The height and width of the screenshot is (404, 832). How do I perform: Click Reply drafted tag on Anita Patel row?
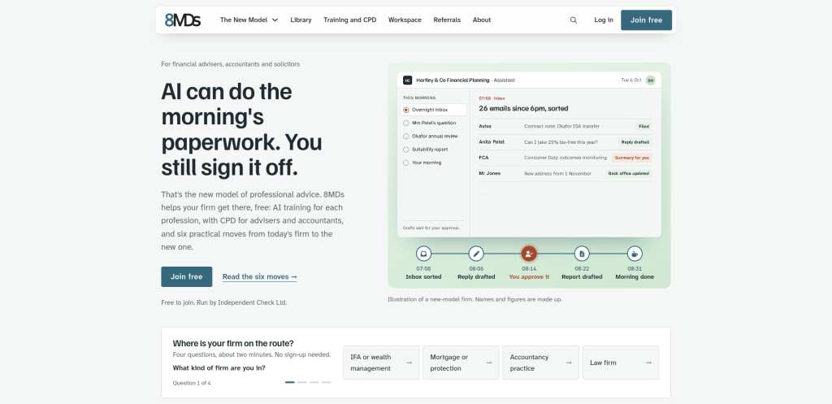[x=635, y=142]
